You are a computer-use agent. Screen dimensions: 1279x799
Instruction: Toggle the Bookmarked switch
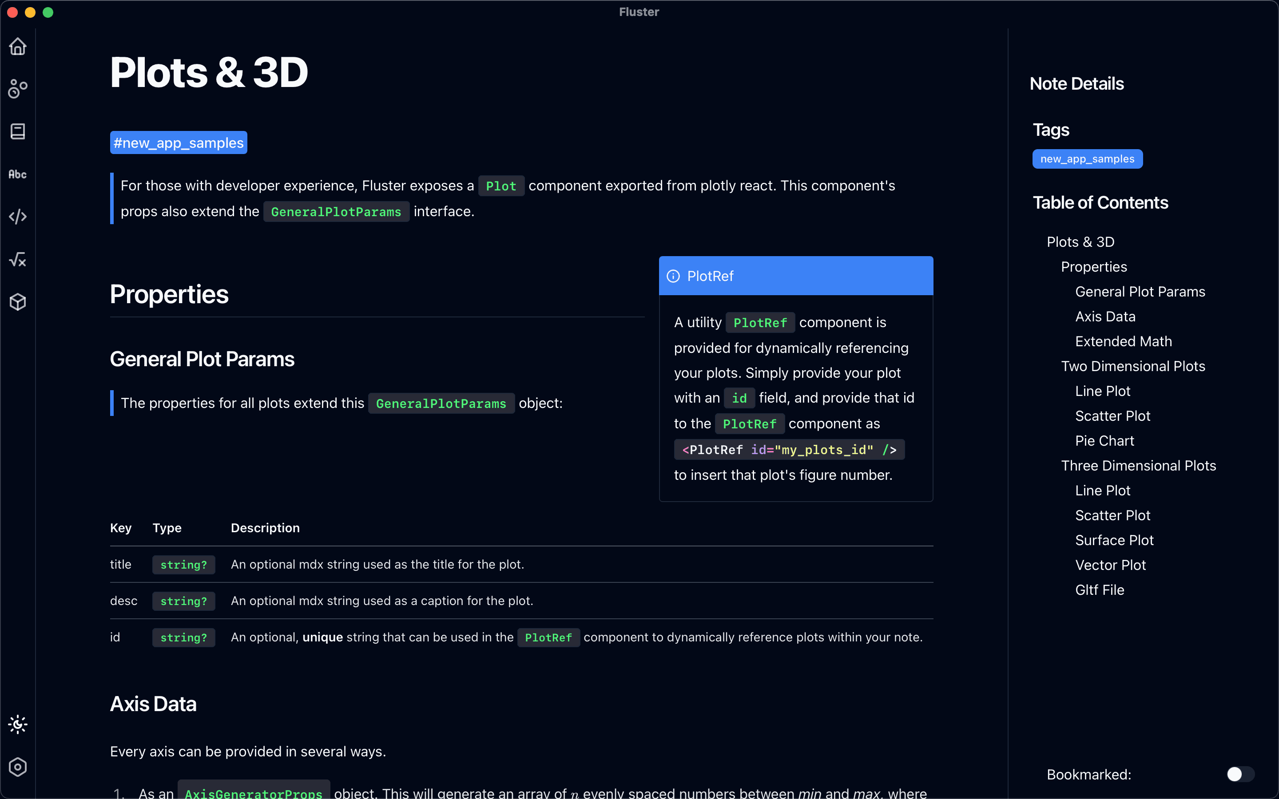(x=1240, y=774)
